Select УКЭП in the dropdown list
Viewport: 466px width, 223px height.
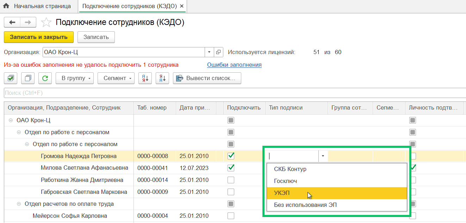(x=337, y=193)
